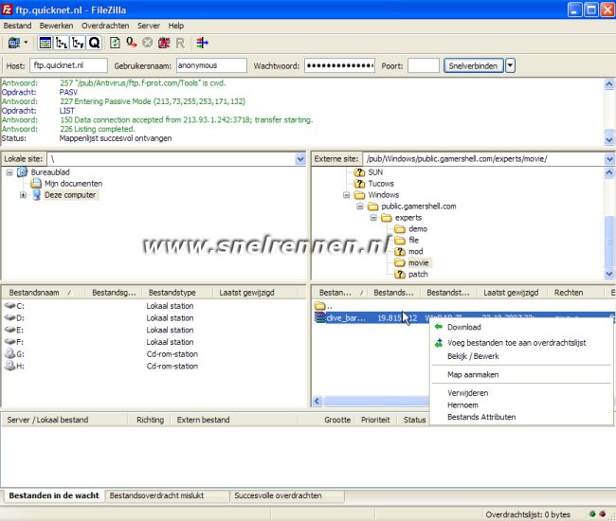Click the Poort input field

coord(423,65)
